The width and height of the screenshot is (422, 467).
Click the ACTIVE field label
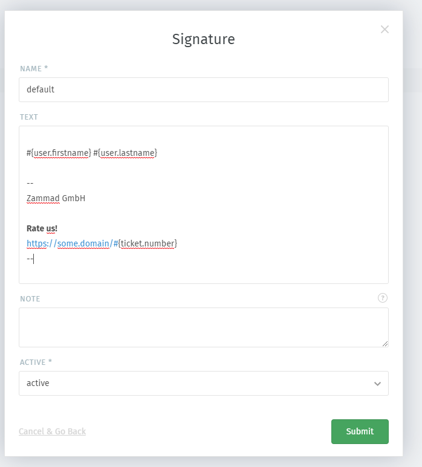pyautogui.click(x=36, y=362)
